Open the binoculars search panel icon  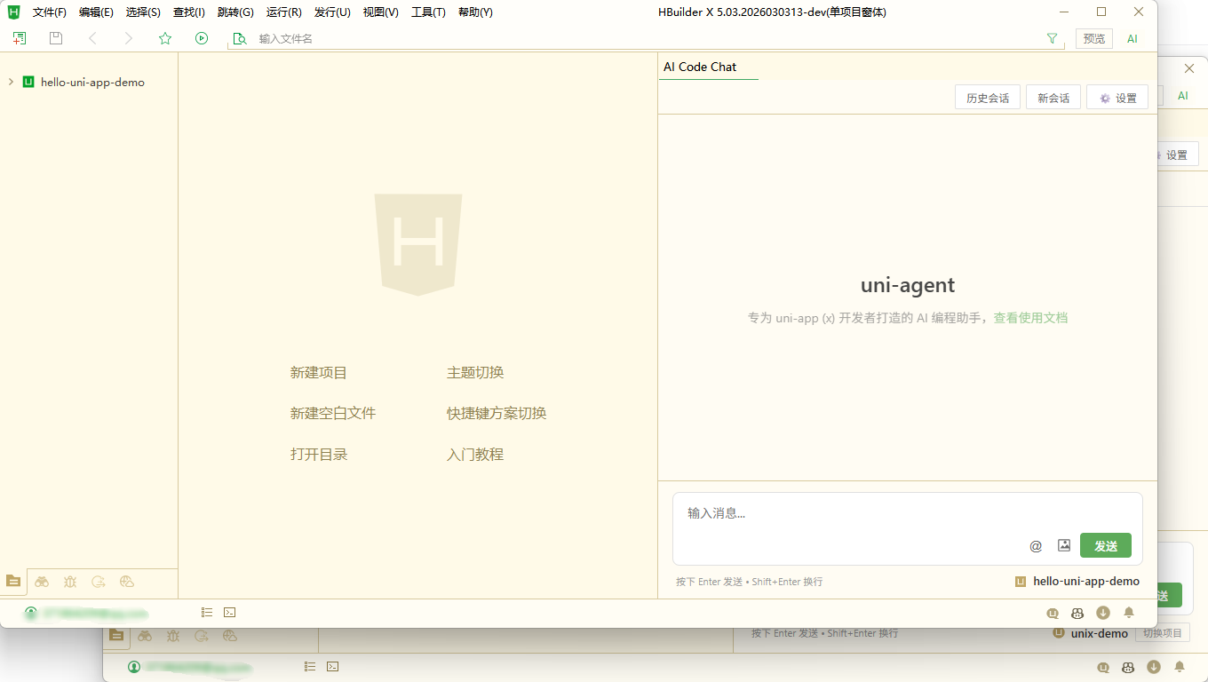tap(42, 582)
